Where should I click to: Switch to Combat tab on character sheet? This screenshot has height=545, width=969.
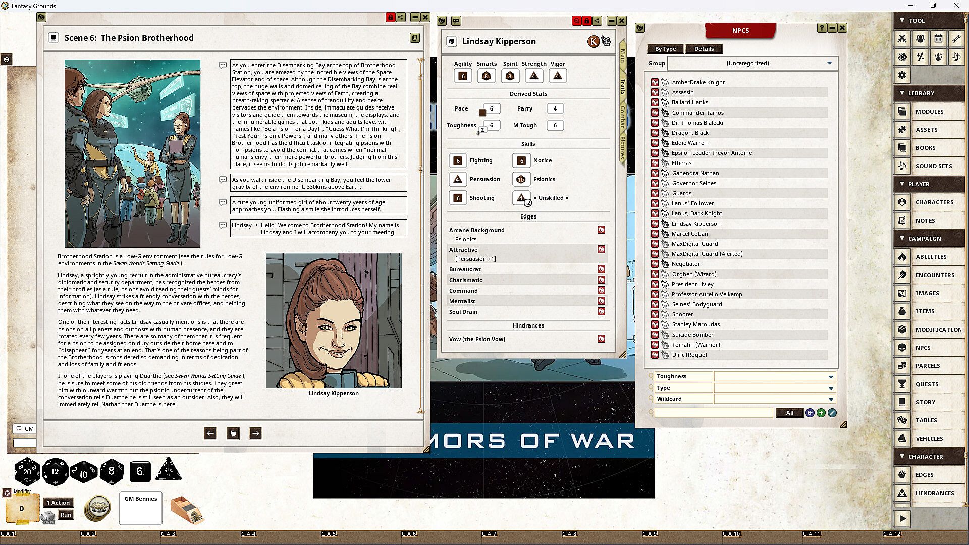(x=623, y=117)
